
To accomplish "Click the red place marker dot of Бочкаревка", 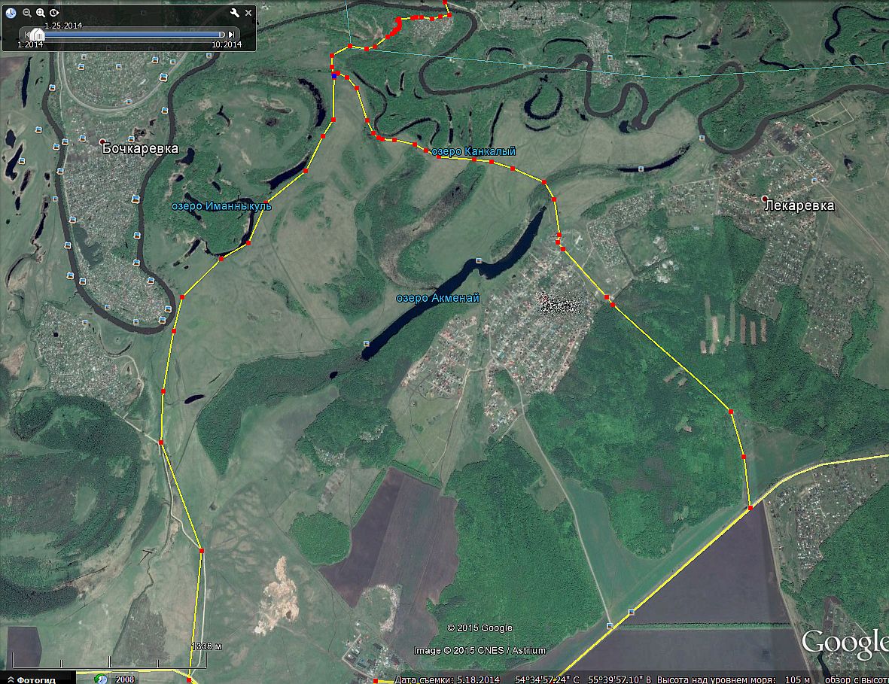I will point(102,141).
